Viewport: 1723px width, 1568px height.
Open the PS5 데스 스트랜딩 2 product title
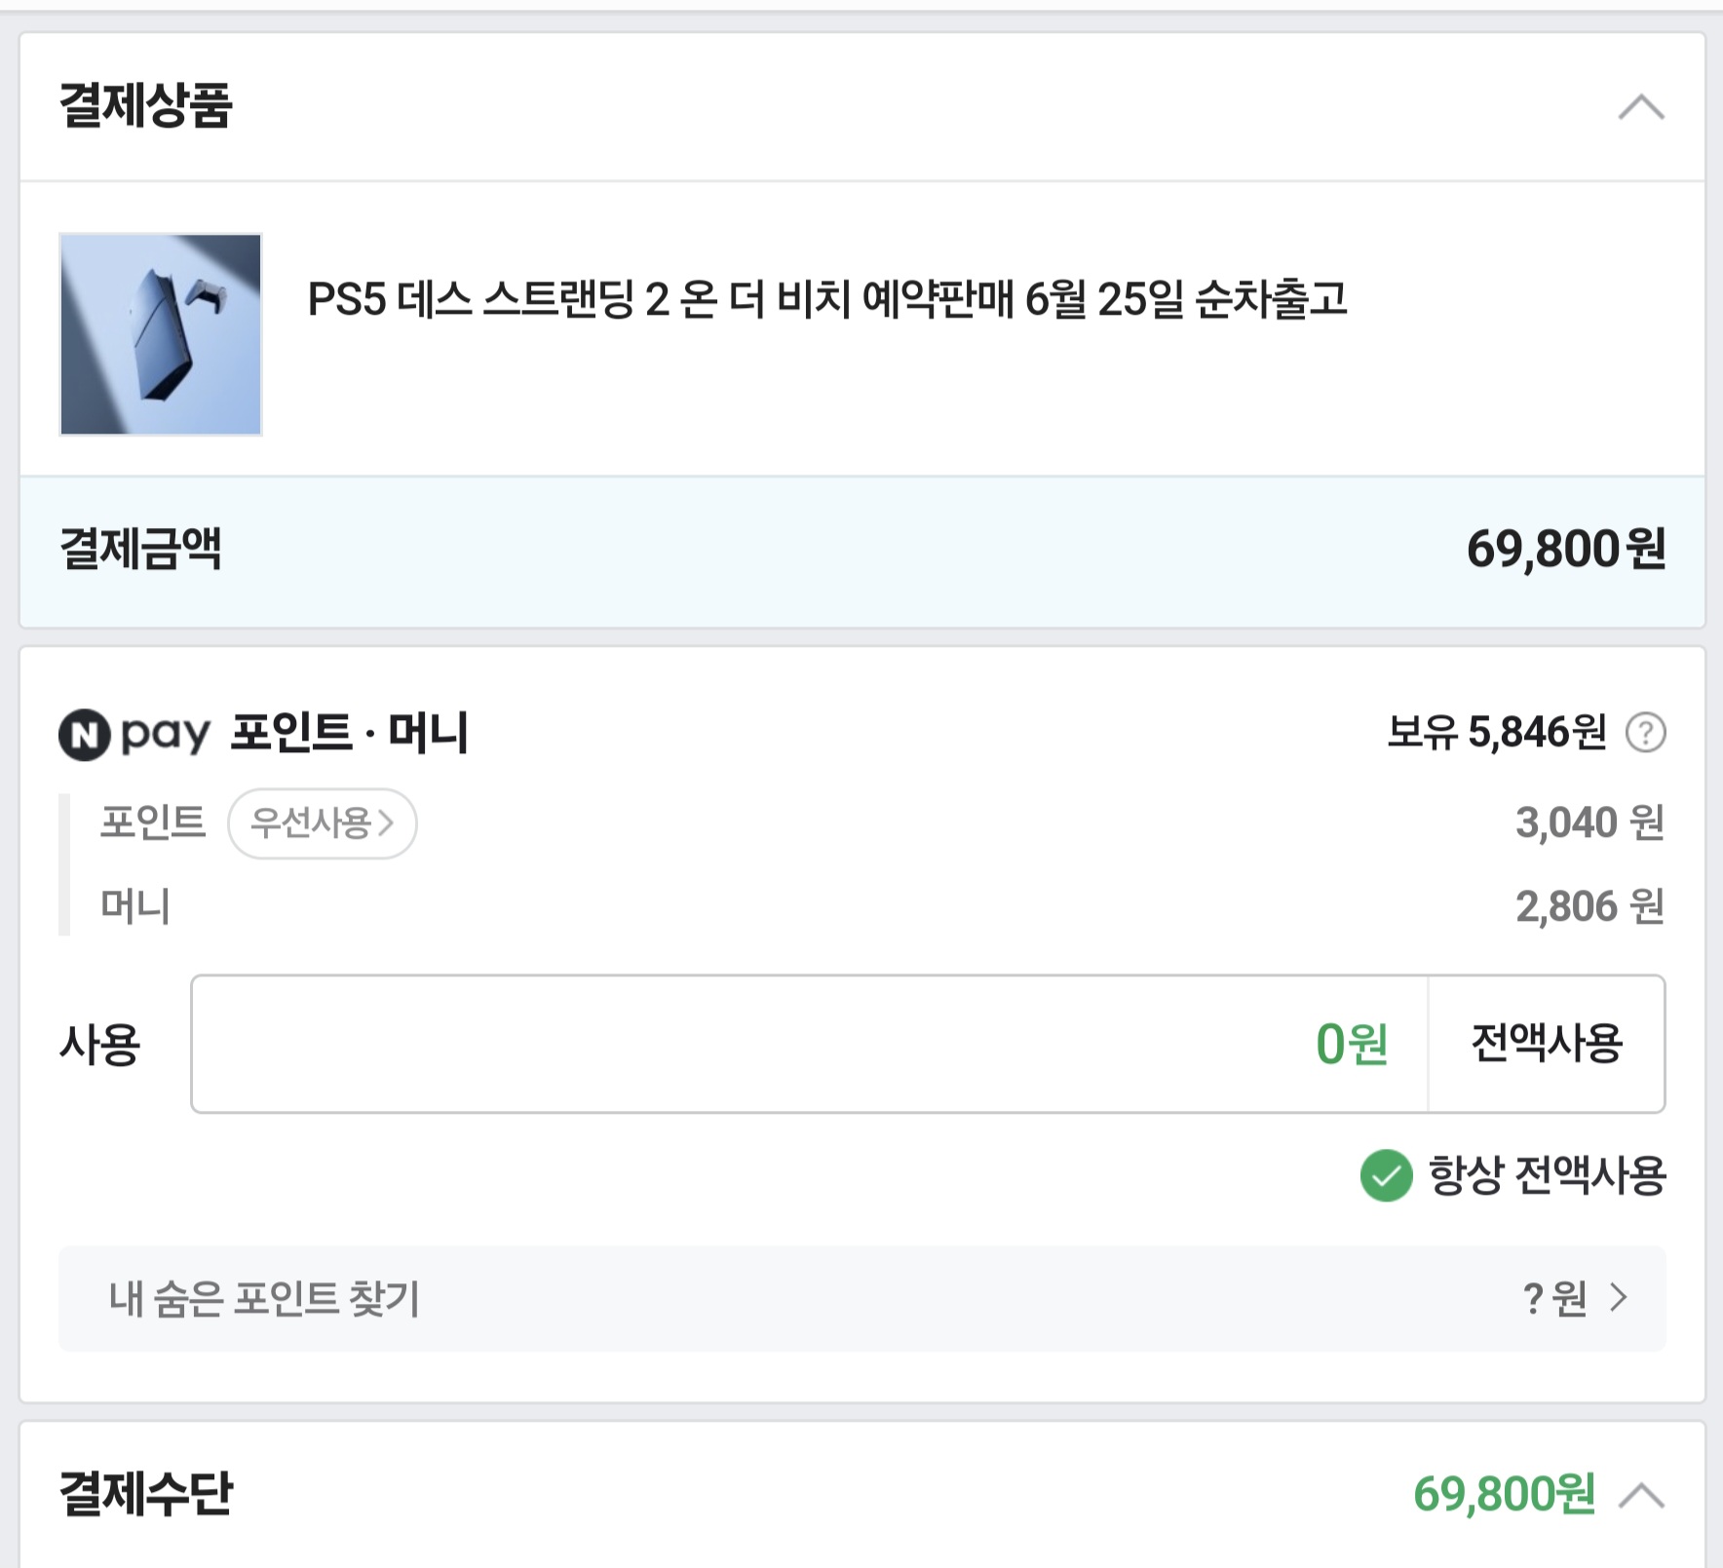[826, 299]
